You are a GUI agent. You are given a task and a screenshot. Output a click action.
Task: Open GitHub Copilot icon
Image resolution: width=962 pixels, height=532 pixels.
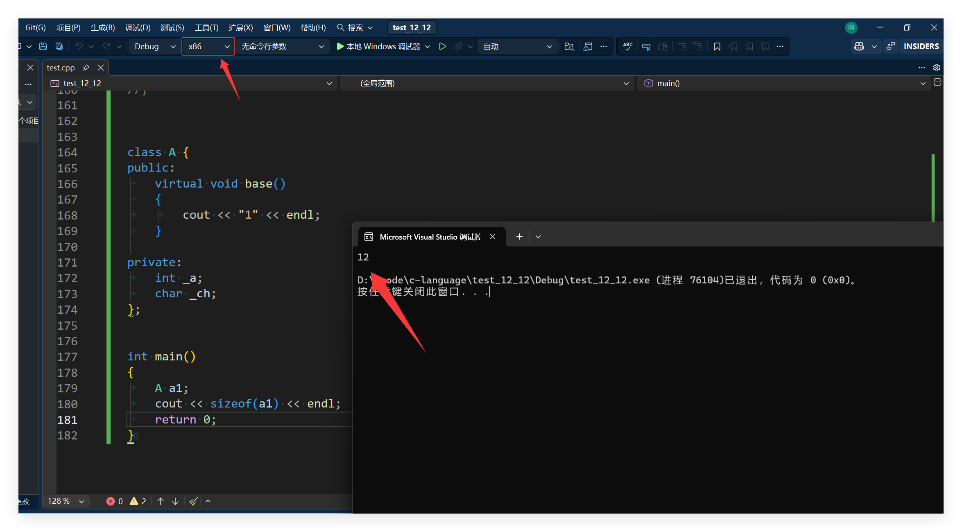859,46
